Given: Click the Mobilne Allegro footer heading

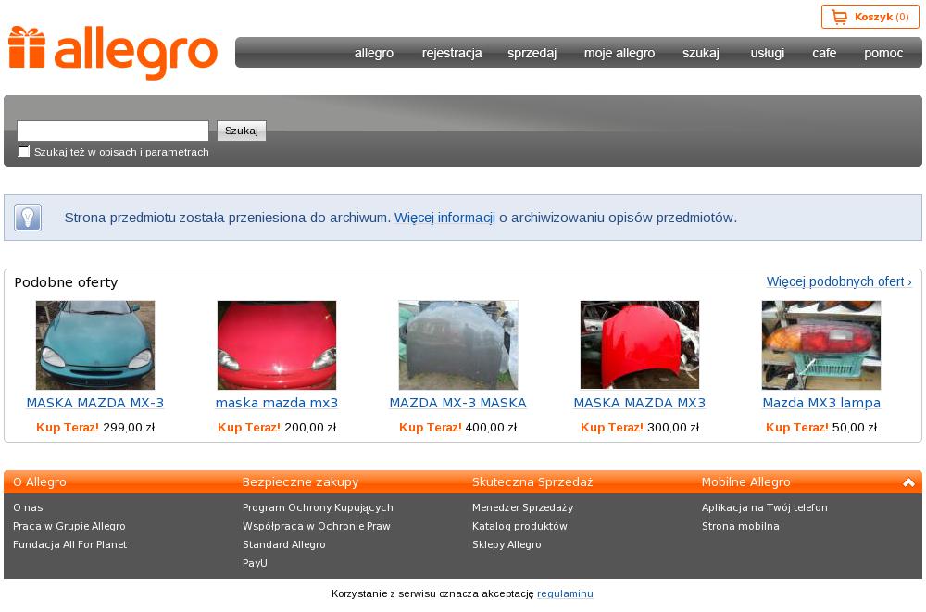Looking at the screenshot, I should tap(745, 482).
